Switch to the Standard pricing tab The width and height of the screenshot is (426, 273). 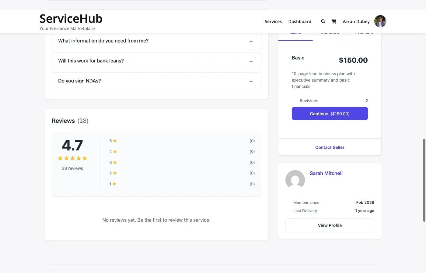click(x=329, y=32)
